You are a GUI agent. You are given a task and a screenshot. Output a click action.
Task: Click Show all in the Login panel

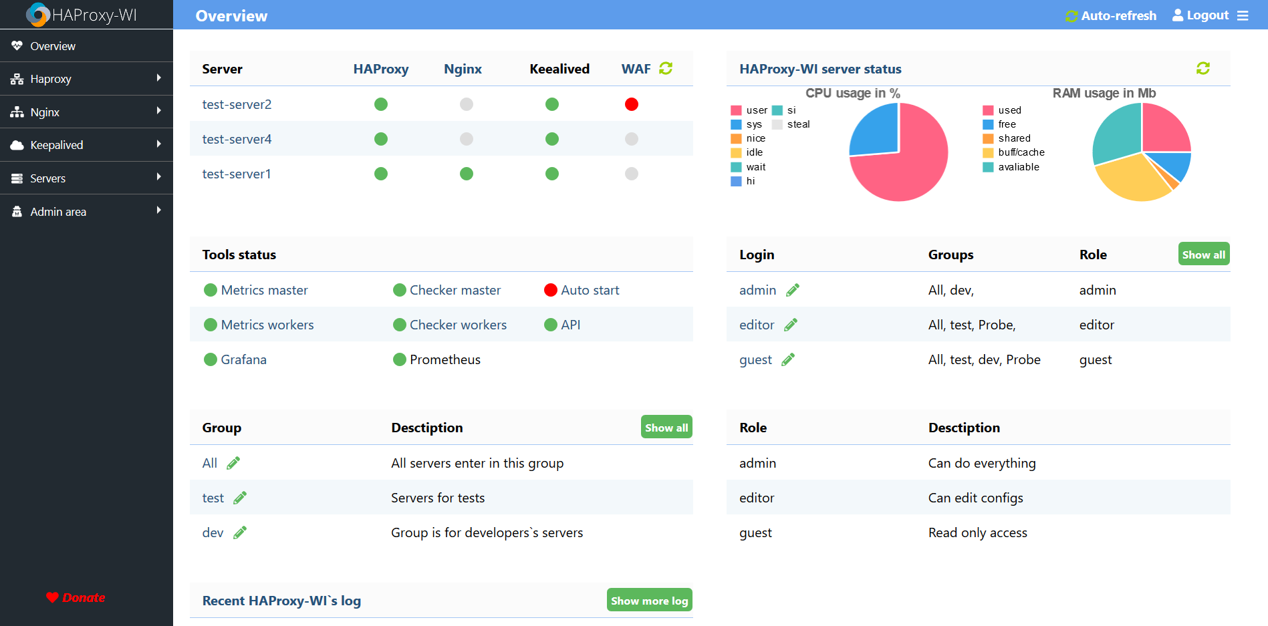pyautogui.click(x=1203, y=254)
